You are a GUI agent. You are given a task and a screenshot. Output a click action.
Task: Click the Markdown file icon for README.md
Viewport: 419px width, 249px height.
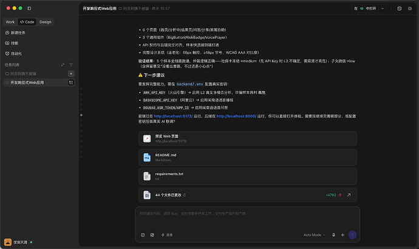coord(147,157)
